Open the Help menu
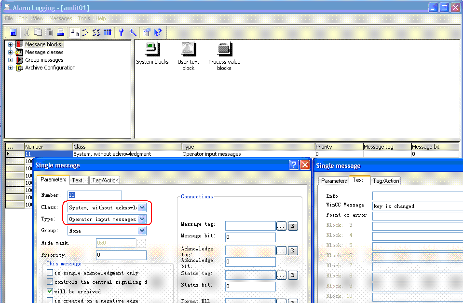 (100, 18)
